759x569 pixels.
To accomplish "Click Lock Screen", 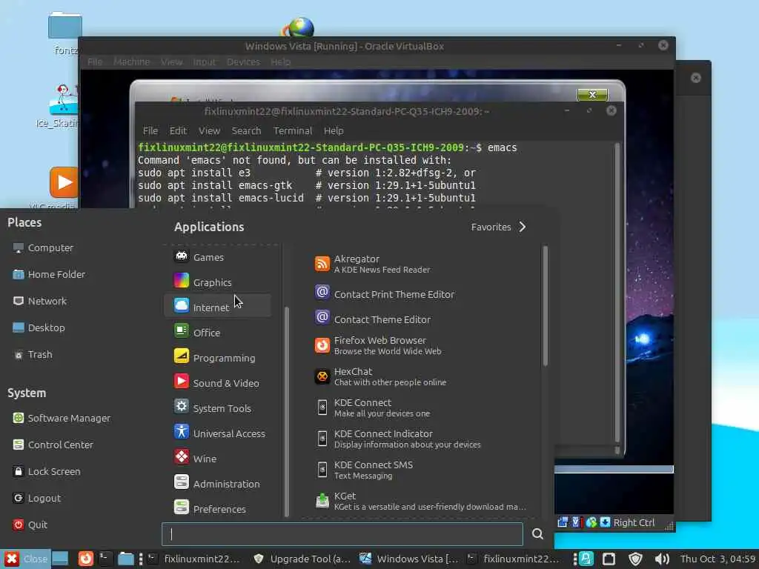I will [47, 471].
